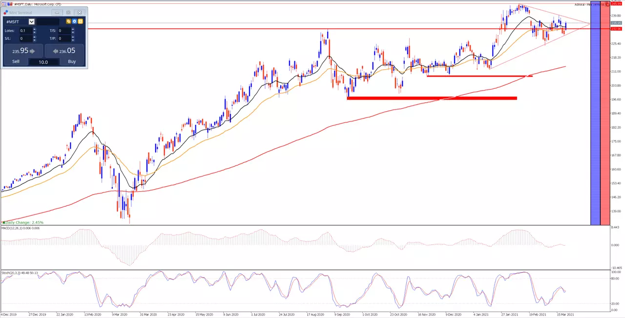Click the T/P input field
The height and width of the screenshot is (318, 625).
pos(64,39)
